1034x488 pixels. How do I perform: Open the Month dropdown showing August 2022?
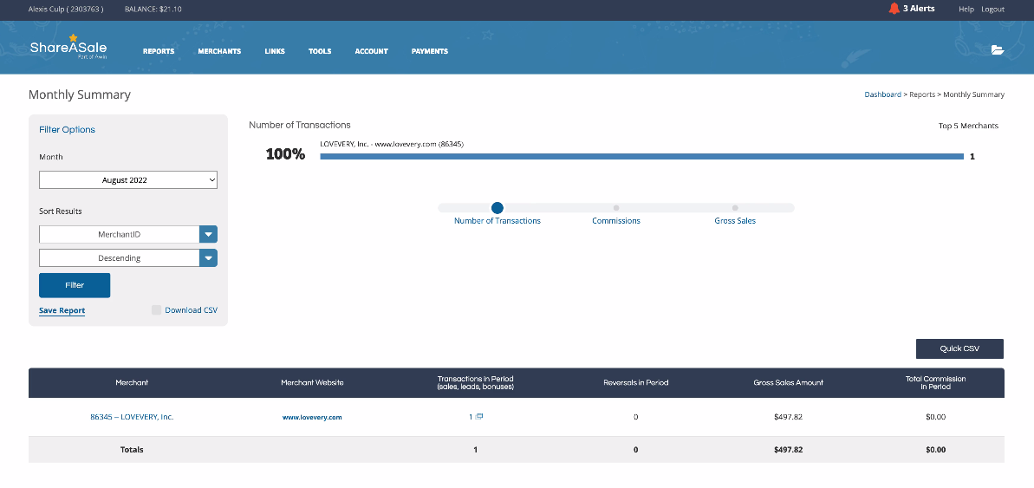[128, 179]
